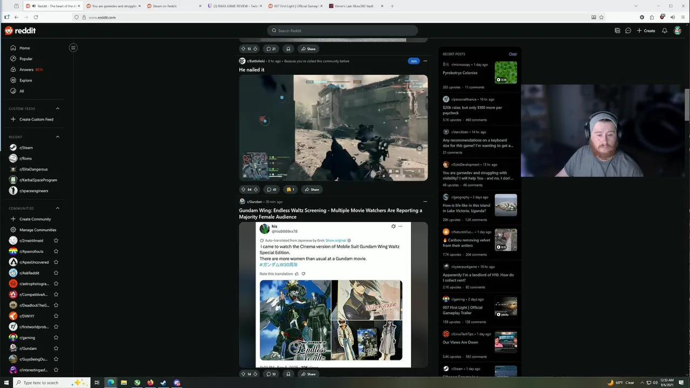The width and height of the screenshot is (690, 388).
Task: Open the Pyrobotrys Colonies thumbnail
Action: 506,72
